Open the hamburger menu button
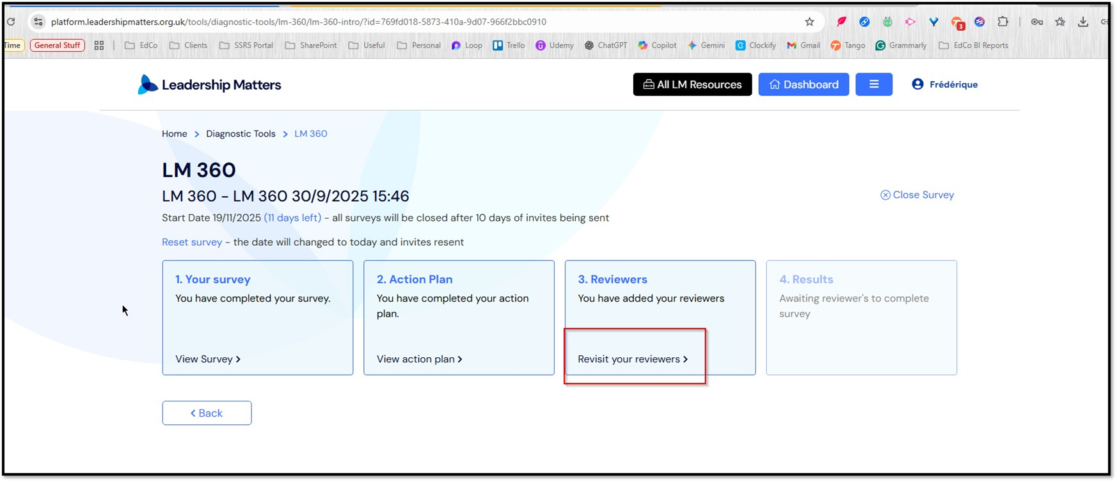The image size is (1117, 482). (x=874, y=84)
